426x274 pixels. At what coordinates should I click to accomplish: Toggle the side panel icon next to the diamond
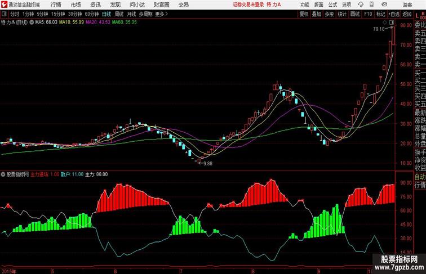click(x=392, y=23)
